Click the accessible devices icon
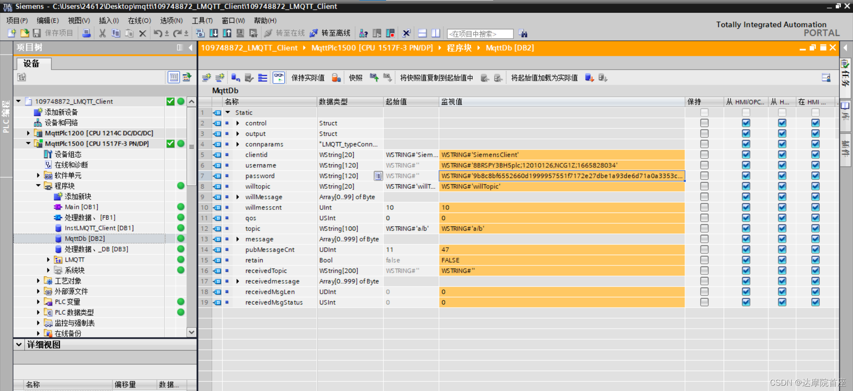 pyautogui.click(x=363, y=33)
